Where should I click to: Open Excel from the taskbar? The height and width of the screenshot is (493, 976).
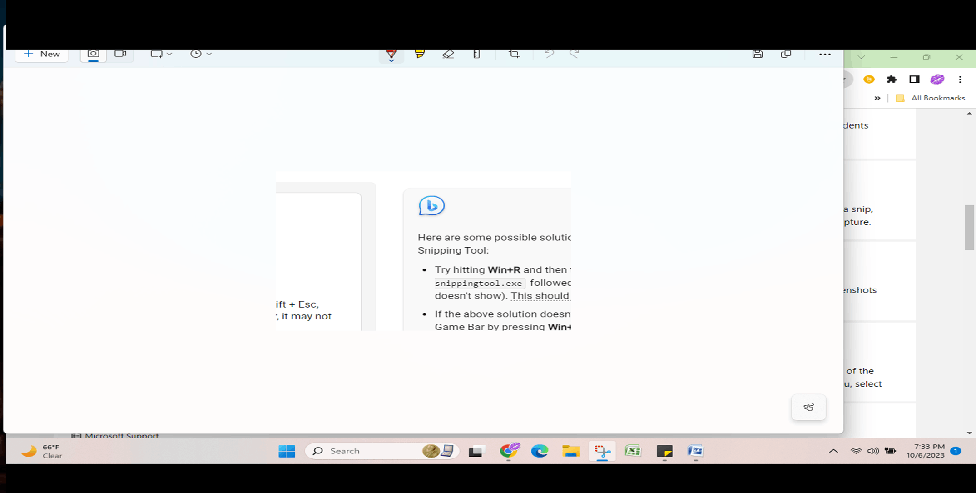click(633, 451)
